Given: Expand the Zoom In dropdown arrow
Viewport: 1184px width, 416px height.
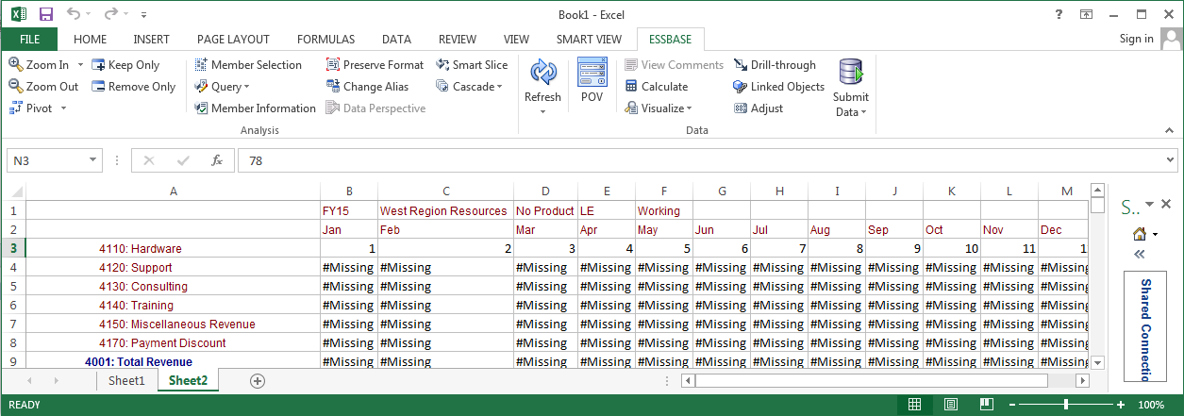Looking at the screenshot, I should tap(80, 65).
